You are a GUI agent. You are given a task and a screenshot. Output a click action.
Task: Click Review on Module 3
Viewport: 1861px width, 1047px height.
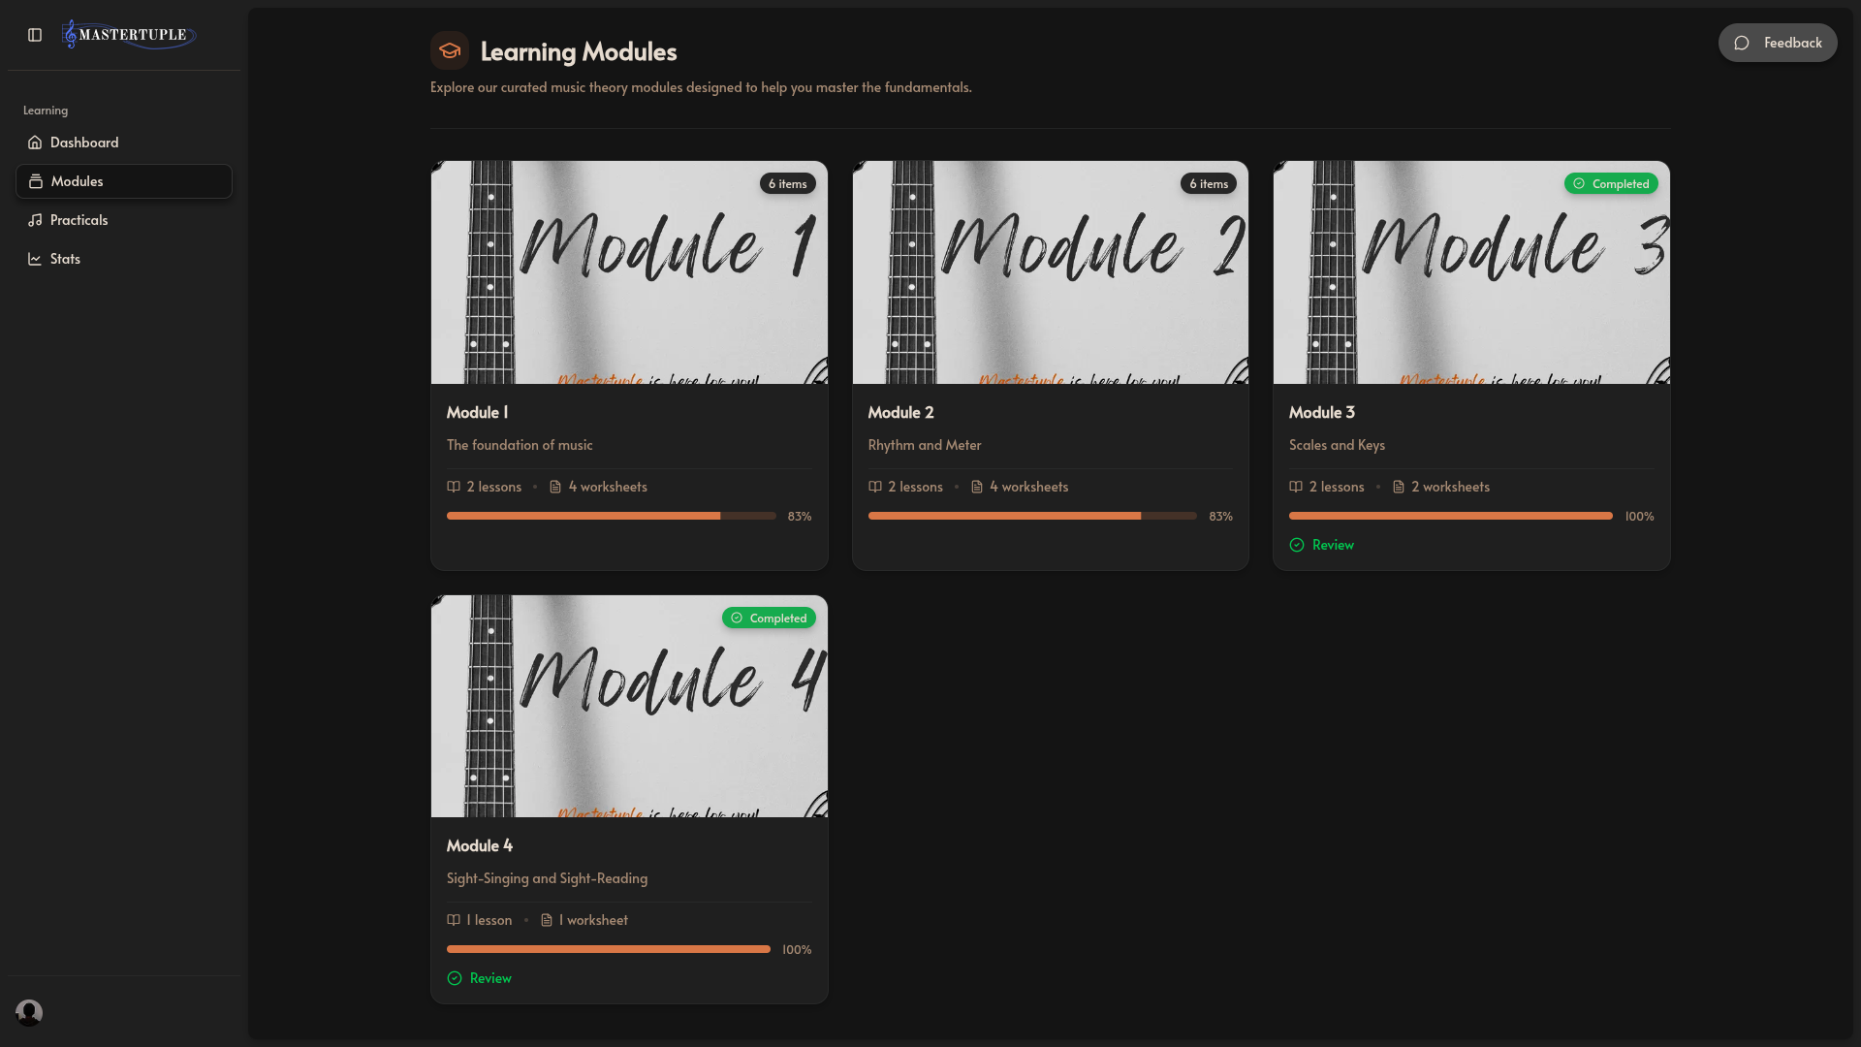click(x=1333, y=545)
